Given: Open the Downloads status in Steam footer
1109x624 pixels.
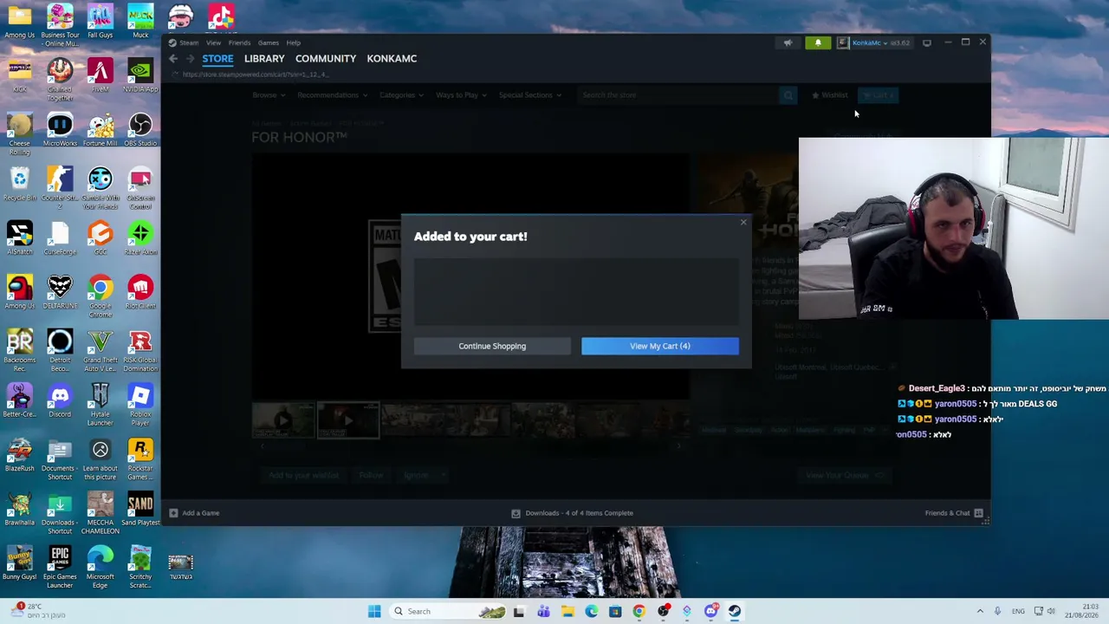Looking at the screenshot, I should point(573,513).
